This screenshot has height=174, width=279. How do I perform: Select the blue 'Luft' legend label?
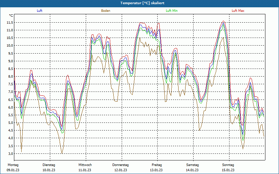point(39,11)
